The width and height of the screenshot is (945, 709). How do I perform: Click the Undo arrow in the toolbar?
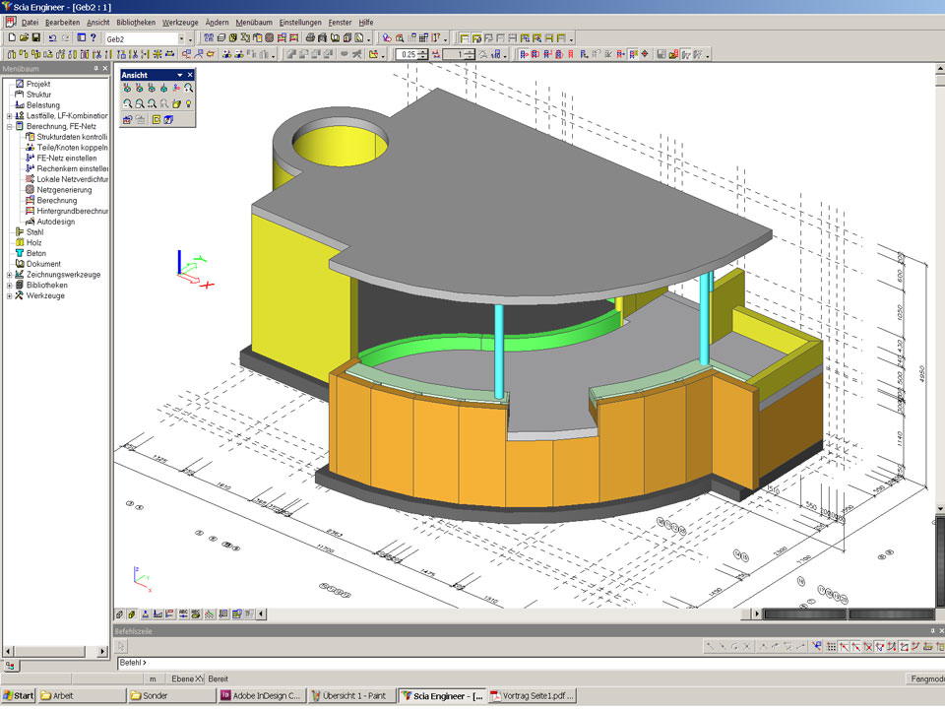tap(52, 38)
